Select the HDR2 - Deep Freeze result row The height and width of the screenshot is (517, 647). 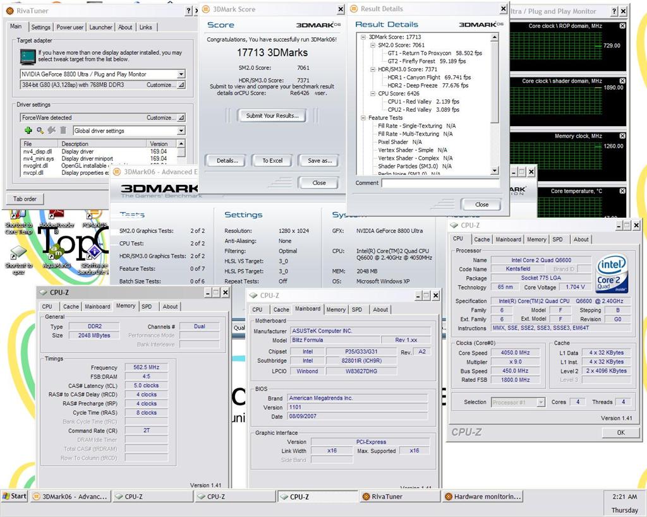428,85
